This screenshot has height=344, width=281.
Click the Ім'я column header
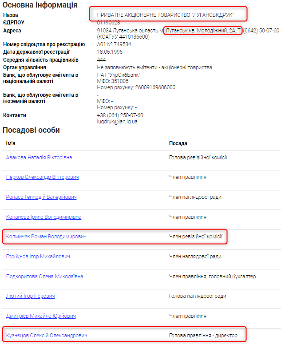[11, 143]
